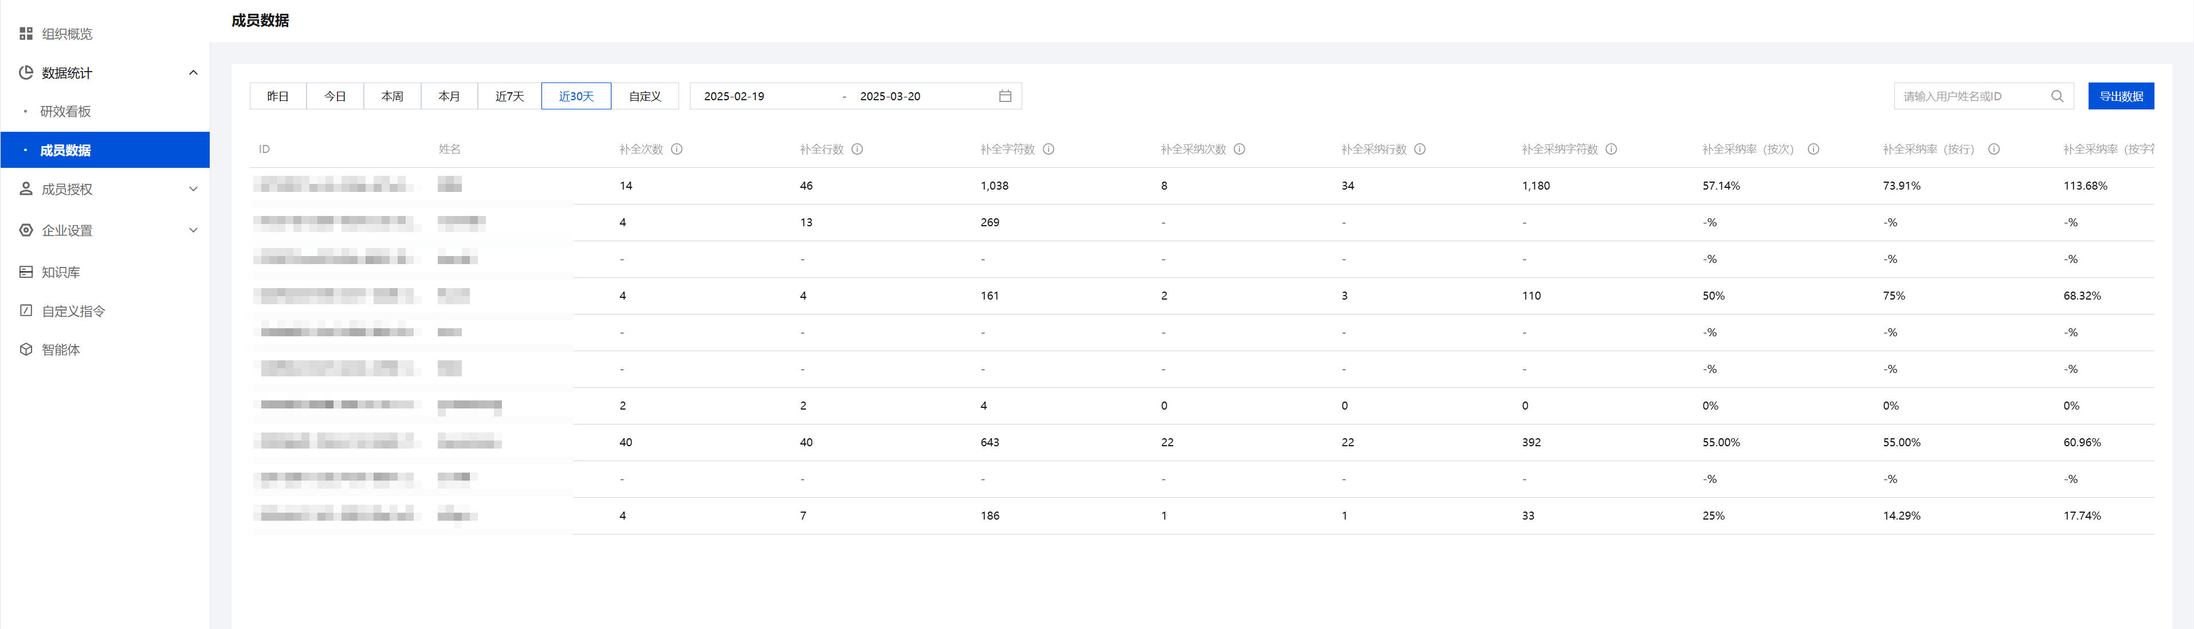Screen dimensions: 2194x629
Task: Switch to the 自定义 date option
Action: tap(645, 96)
